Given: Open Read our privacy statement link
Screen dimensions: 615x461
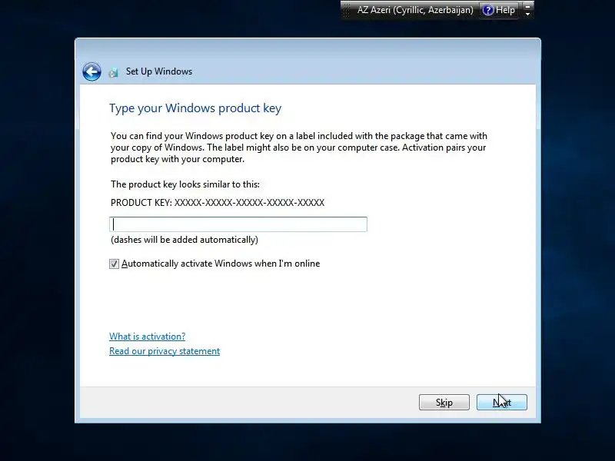Looking at the screenshot, I should 165,351.
